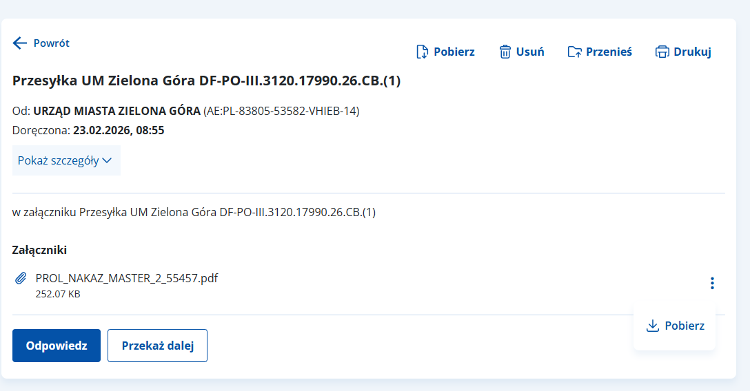Click the paperclip attachment icon
Screen dimensions: 750x391
tap(21, 279)
